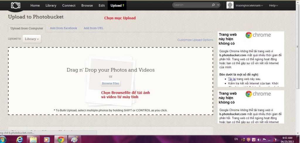Click the user avatar picture
Image resolution: width=300 pixels, height=143 pixels.
point(230,5)
